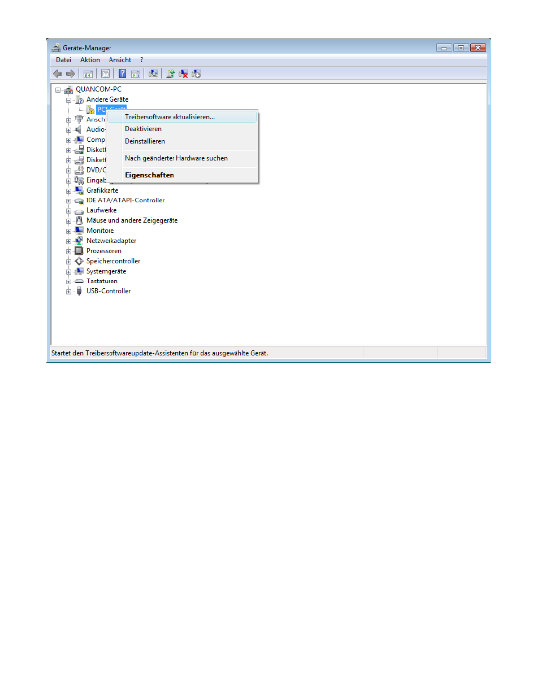Choose Treibersoftware aktualisieren... from the context menu
The image size is (537, 699).
pyautogui.click(x=181, y=117)
